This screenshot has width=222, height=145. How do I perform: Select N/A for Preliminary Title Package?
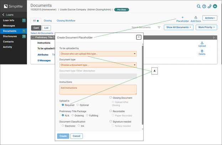tap(63, 115)
